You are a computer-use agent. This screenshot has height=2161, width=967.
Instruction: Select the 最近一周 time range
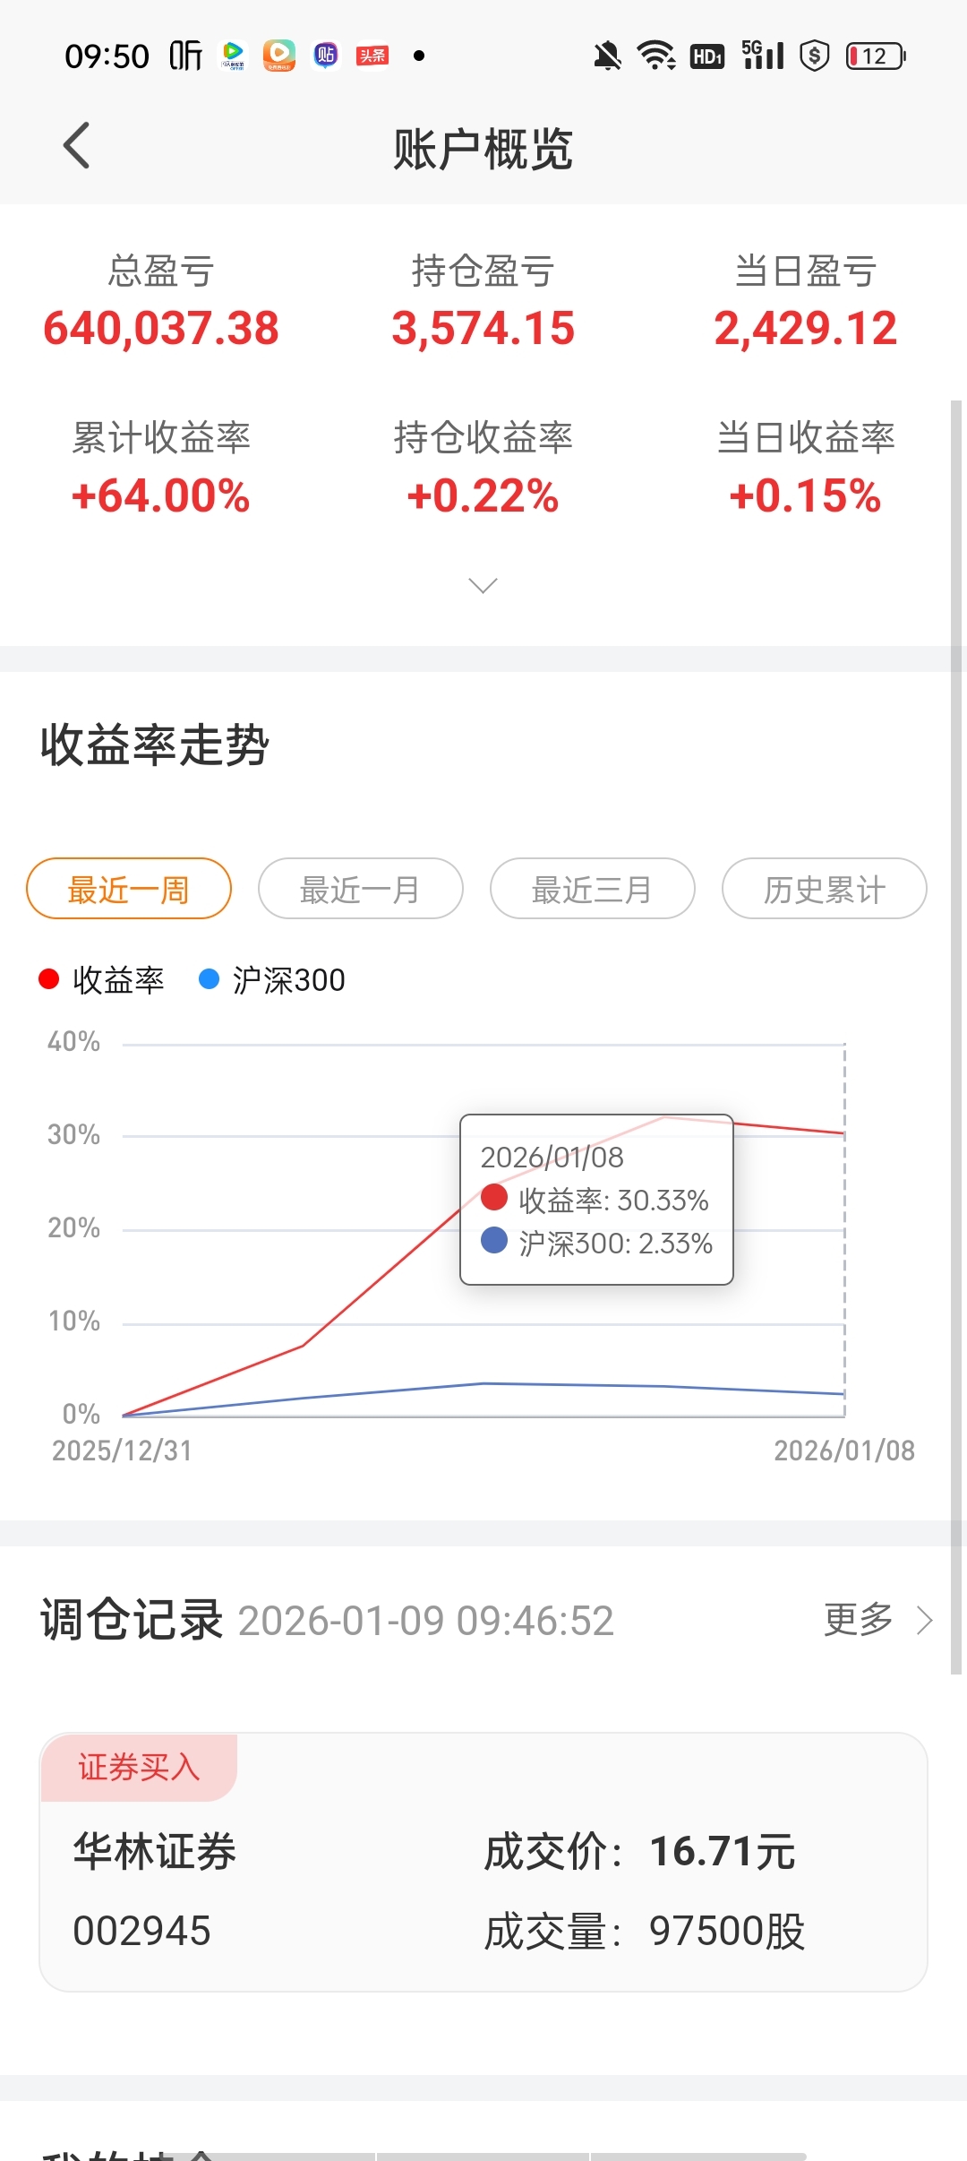[x=129, y=889]
